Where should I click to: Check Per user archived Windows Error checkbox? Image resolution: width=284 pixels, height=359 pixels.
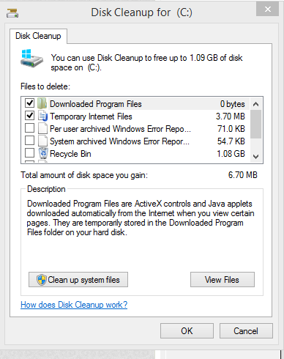[29, 128]
